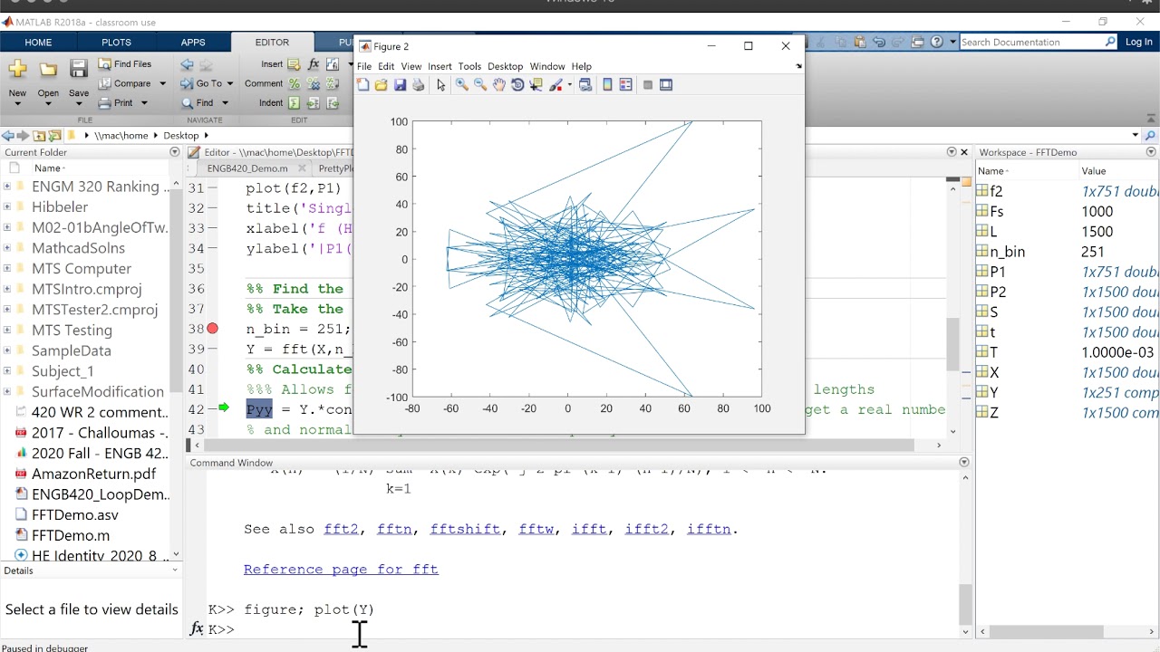Click Save Figure floppy icon in Figure 2
Viewport: 1160px width, 652px height.
click(x=400, y=85)
